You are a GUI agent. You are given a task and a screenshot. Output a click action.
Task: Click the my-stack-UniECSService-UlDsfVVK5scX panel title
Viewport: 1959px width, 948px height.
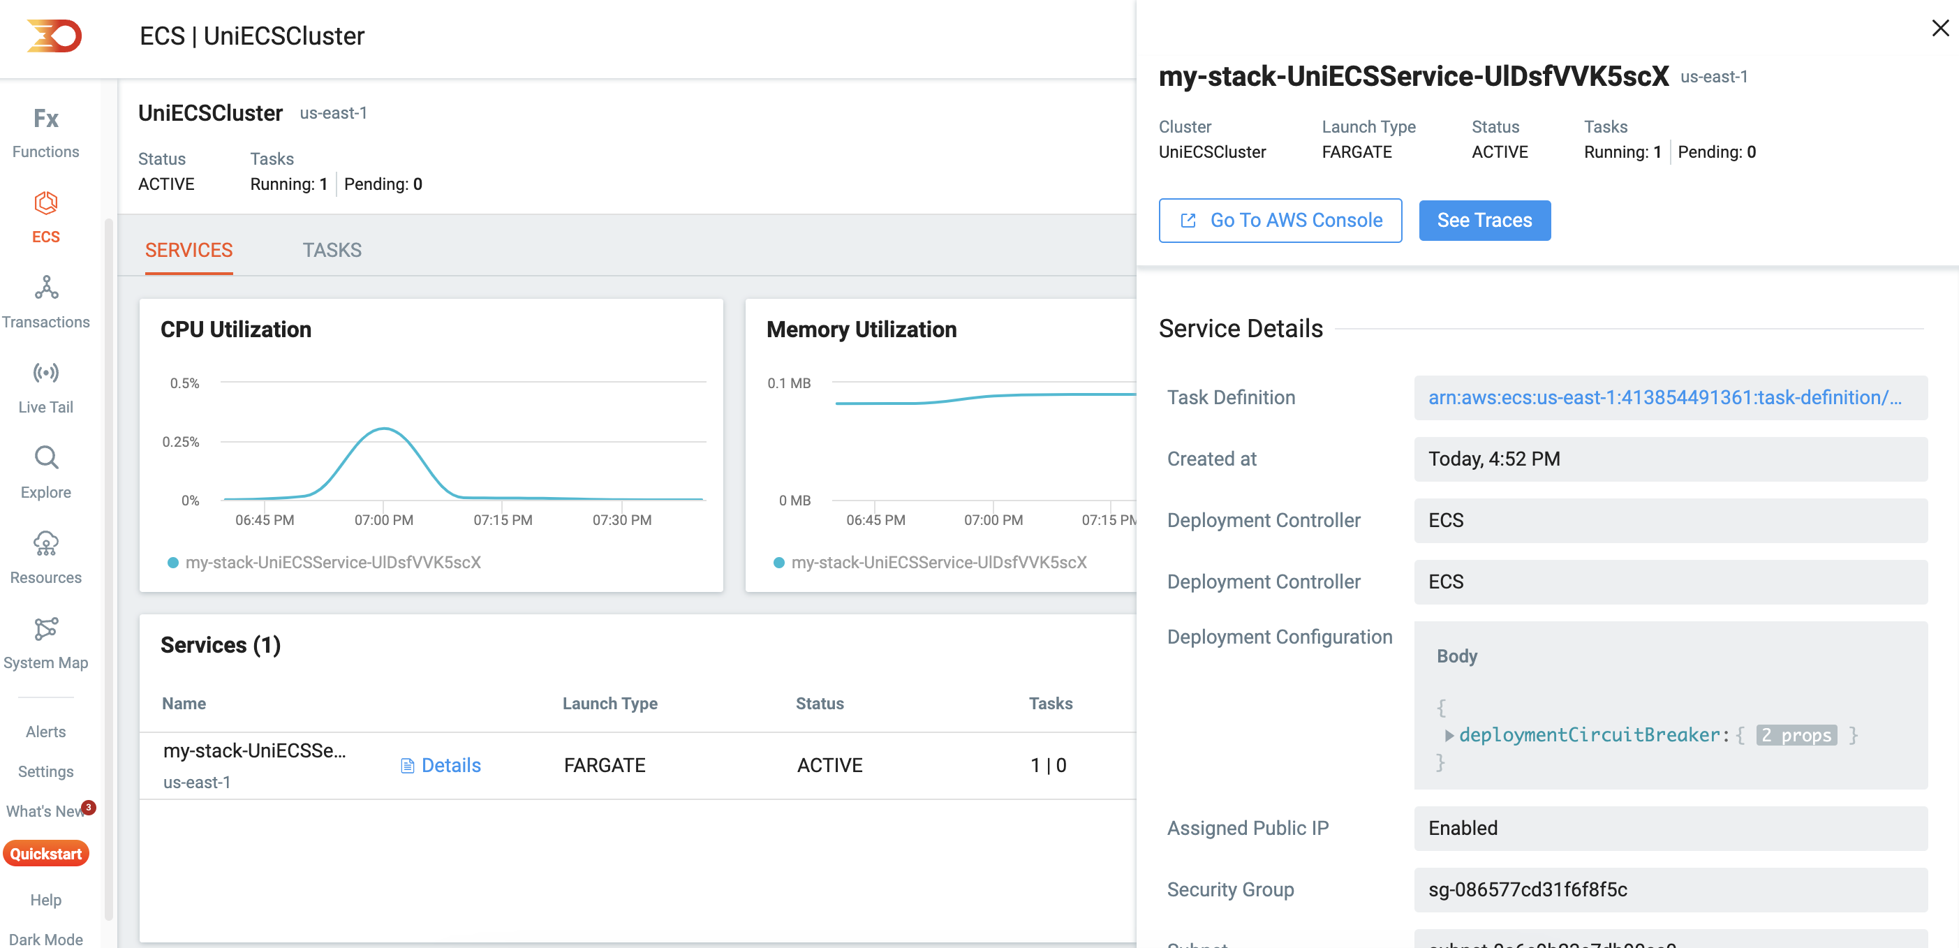click(1413, 76)
